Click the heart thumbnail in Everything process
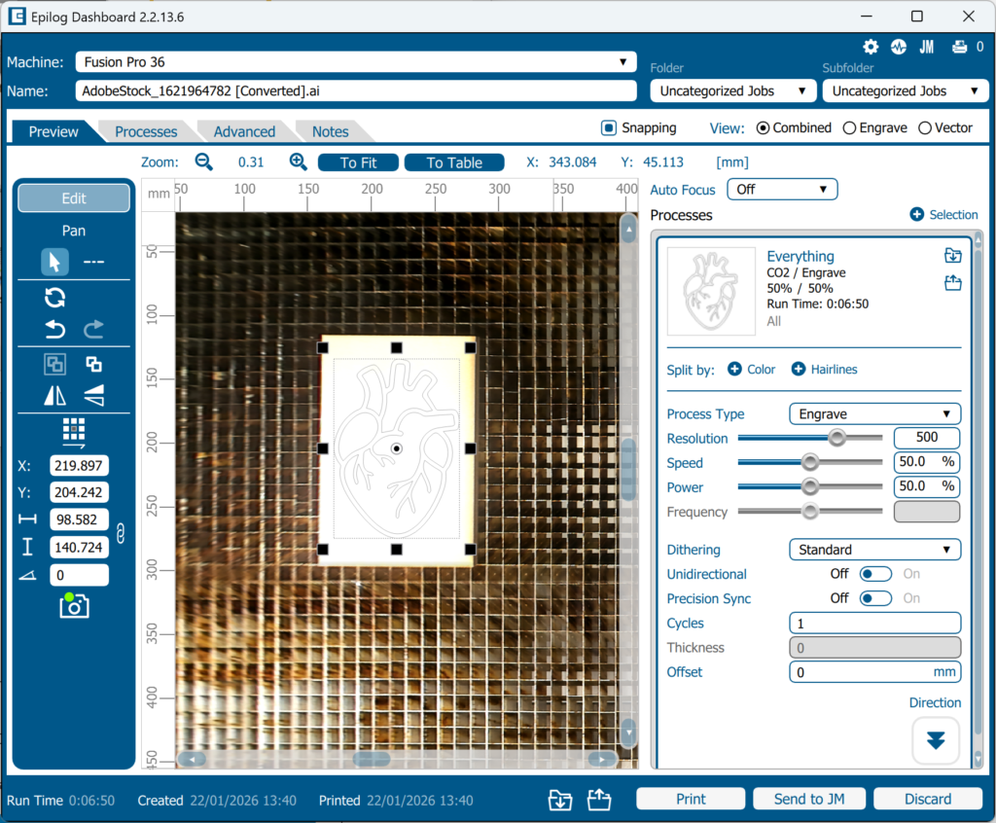996x823 pixels. (x=711, y=291)
